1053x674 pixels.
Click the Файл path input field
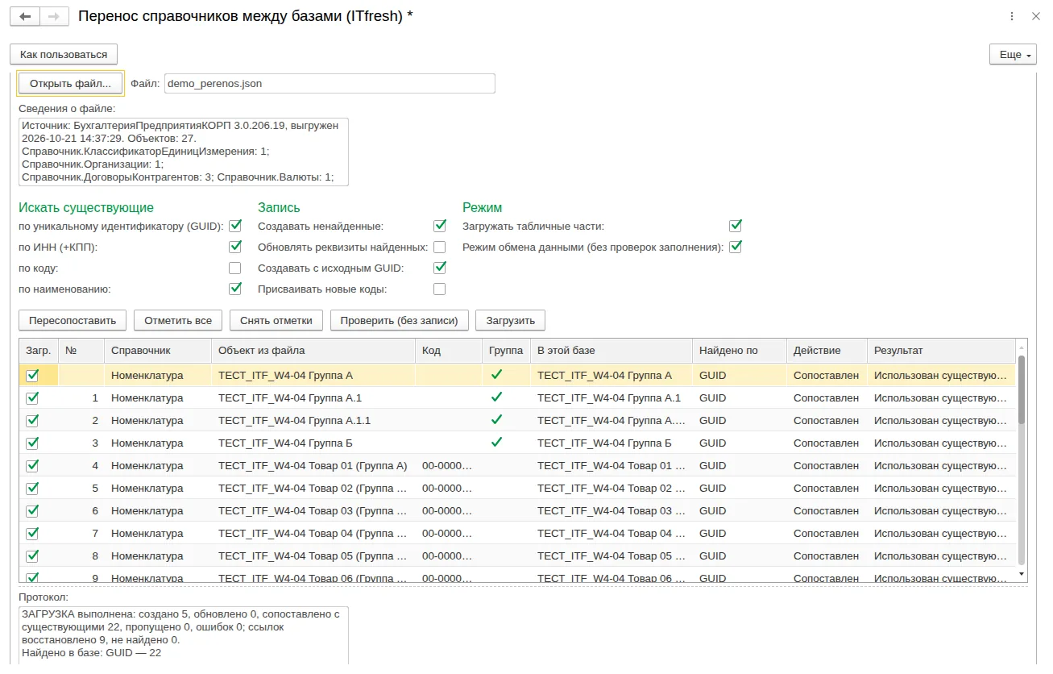coord(330,83)
